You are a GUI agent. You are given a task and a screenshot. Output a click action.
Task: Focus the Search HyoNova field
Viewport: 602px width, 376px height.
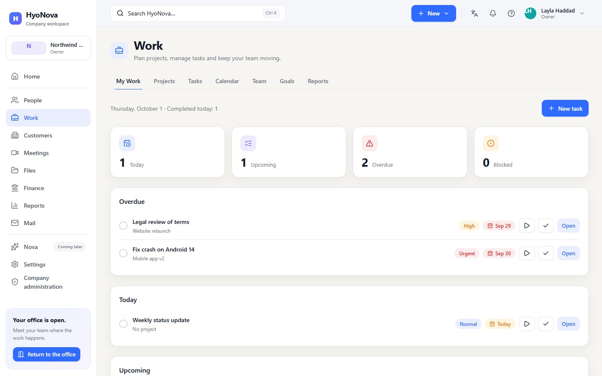198,13
